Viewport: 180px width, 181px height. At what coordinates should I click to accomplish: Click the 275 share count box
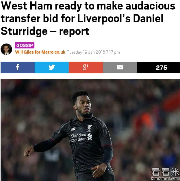pyautogui.click(x=159, y=67)
